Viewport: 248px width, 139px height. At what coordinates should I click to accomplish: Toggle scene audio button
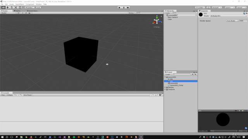point(26,13)
